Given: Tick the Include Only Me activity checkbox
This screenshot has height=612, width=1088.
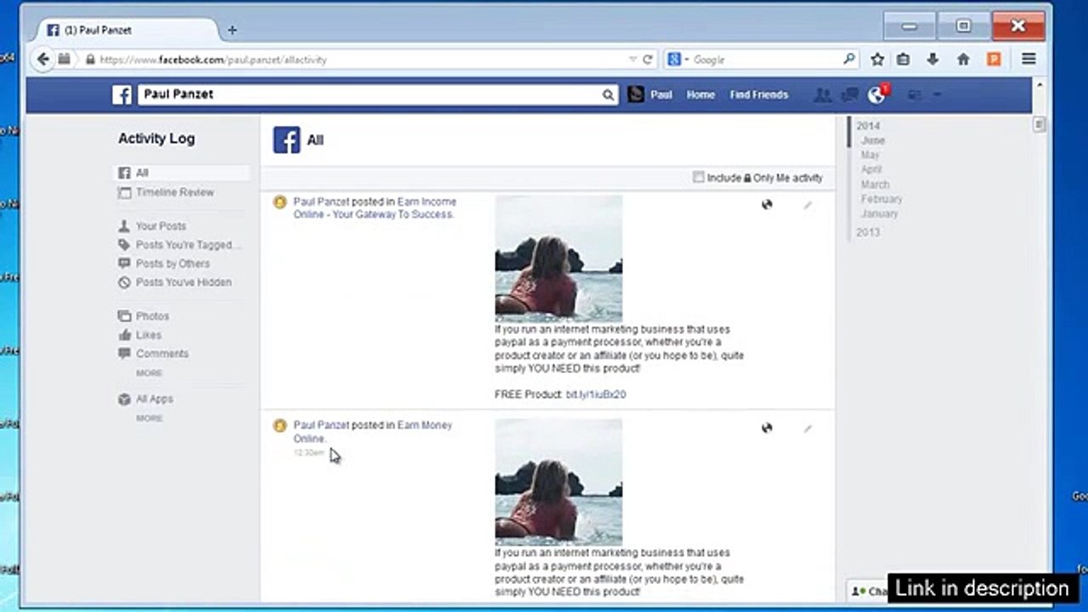Looking at the screenshot, I should click(x=698, y=177).
